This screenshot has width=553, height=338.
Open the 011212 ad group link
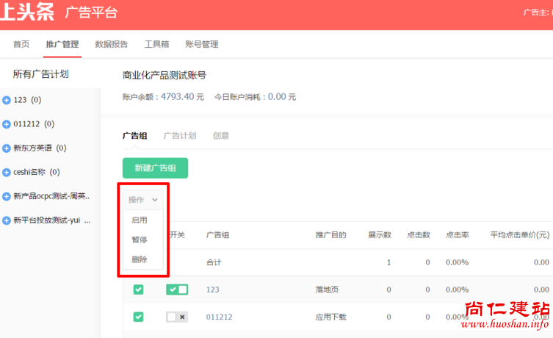point(219,317)
